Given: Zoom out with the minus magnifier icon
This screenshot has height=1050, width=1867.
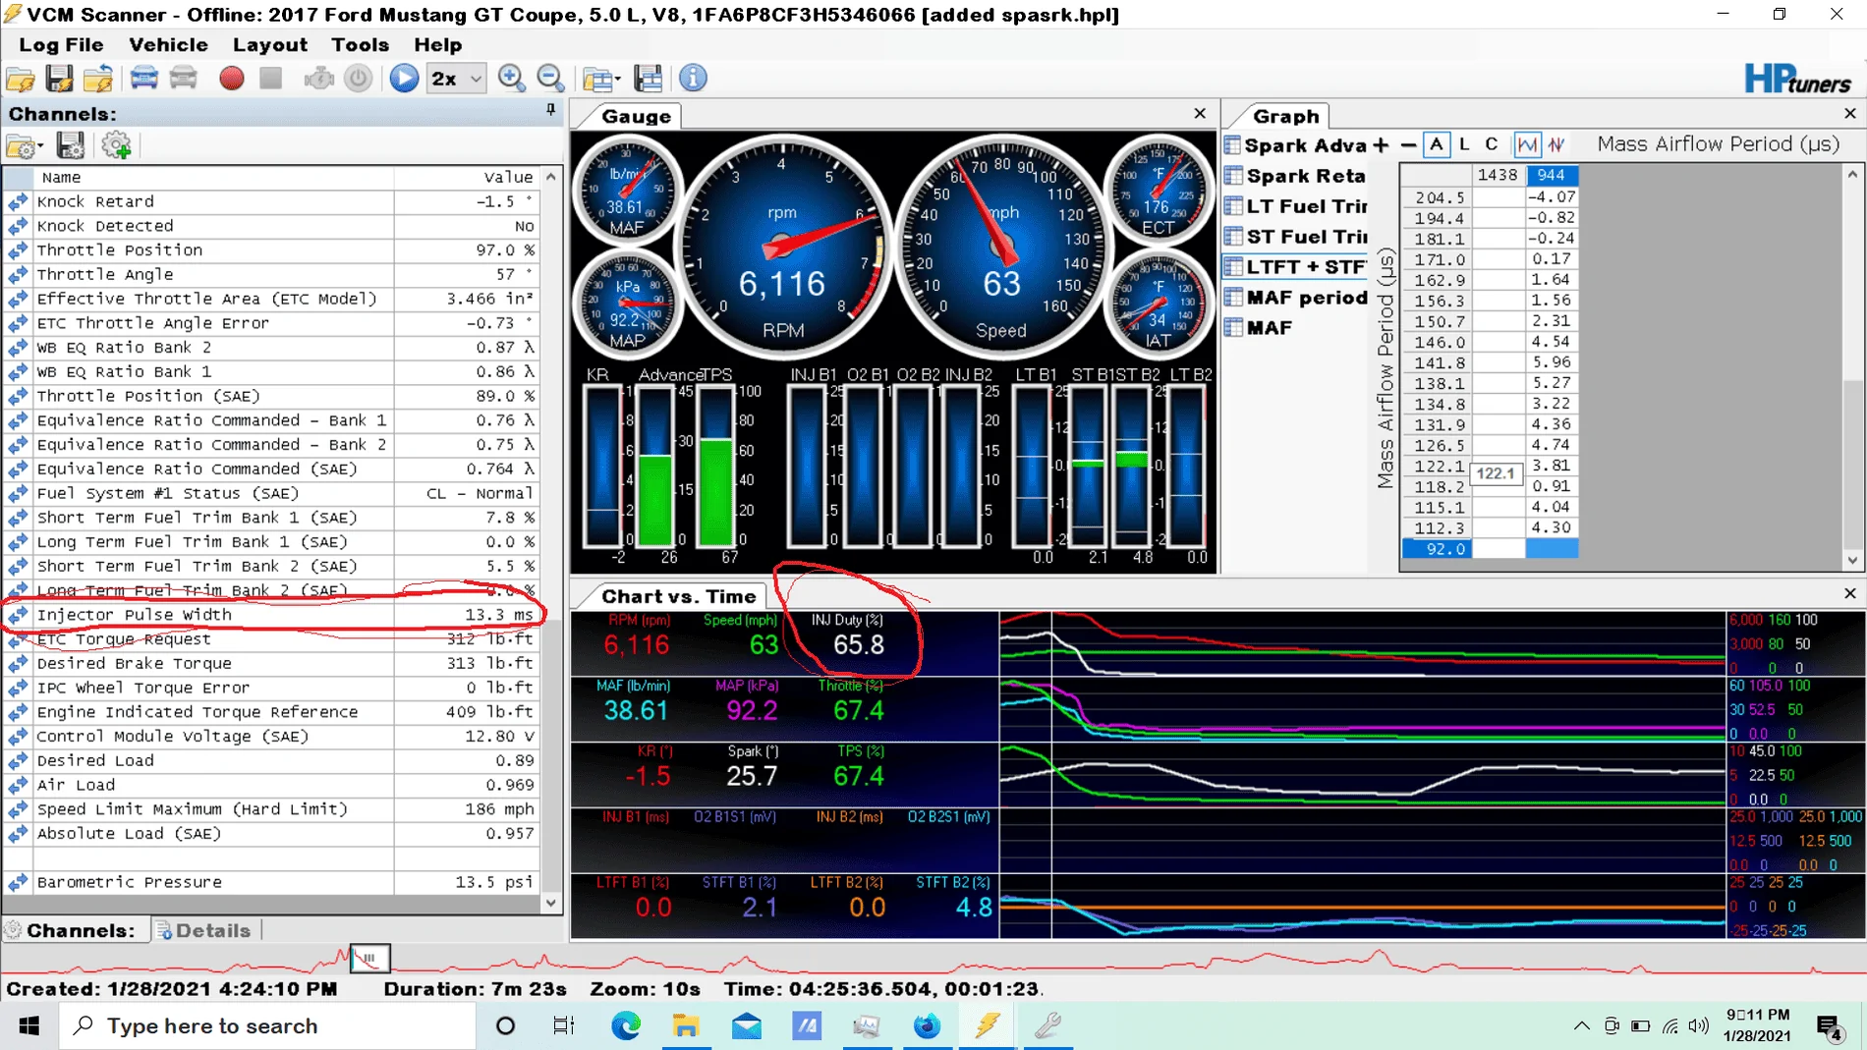Looking at the screenshot, I should (551, 79).
